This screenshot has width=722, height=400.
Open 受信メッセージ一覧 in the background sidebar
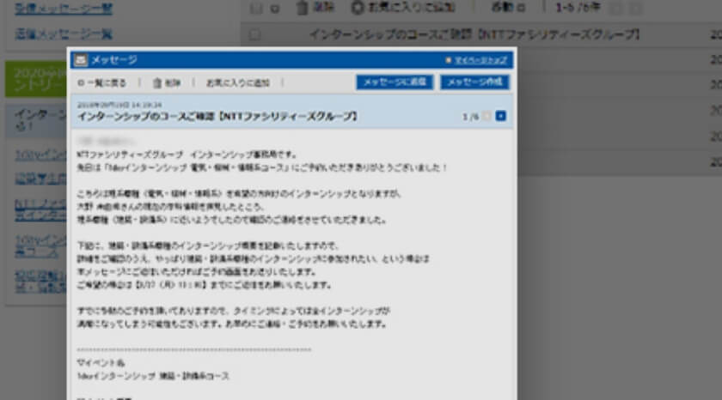point(64,9)
